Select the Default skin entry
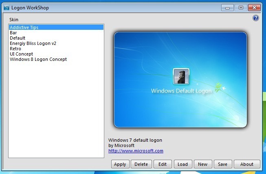 56,38
